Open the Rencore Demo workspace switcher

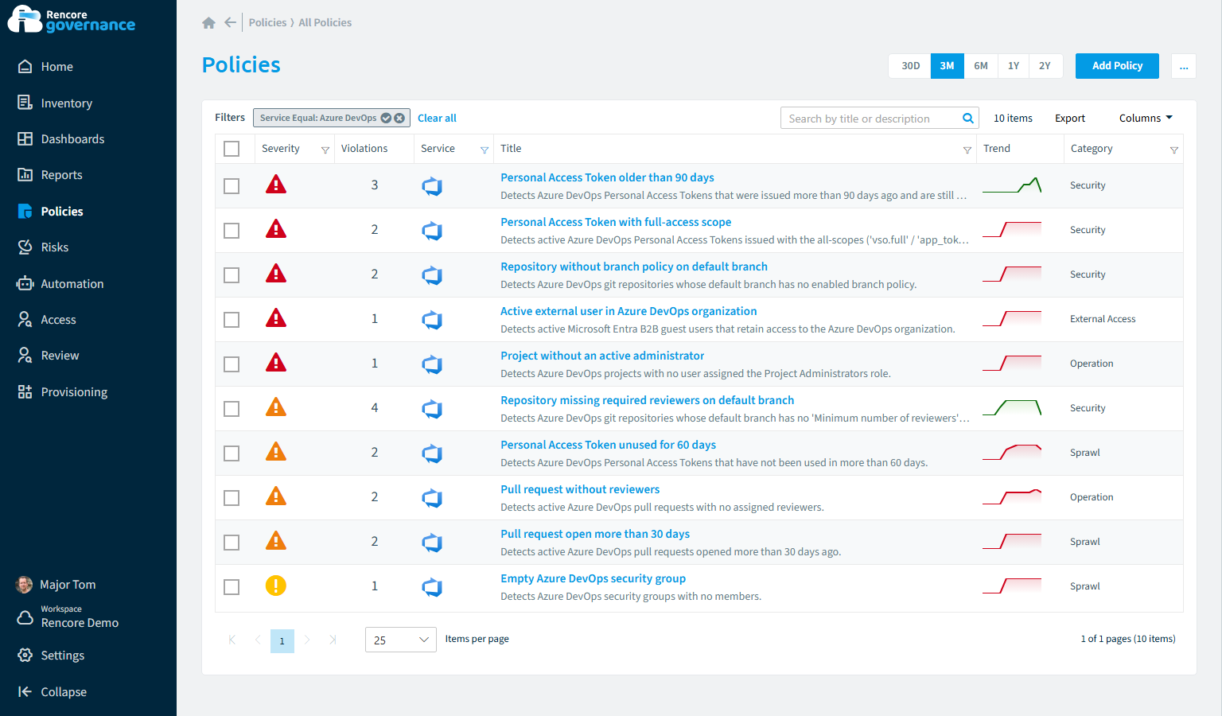coord(68,617)
